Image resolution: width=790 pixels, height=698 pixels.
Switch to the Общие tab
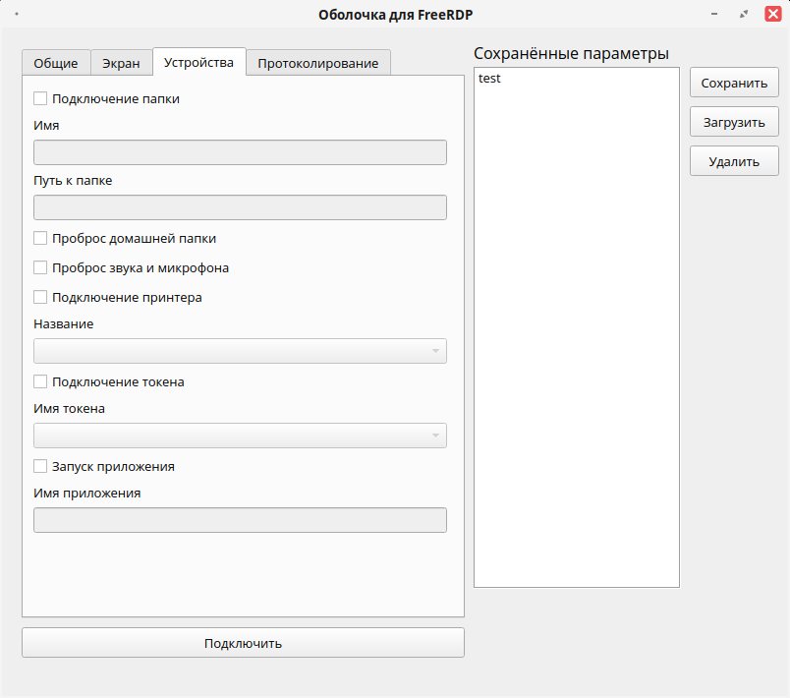pyautogui.click(x=56, y=63)
